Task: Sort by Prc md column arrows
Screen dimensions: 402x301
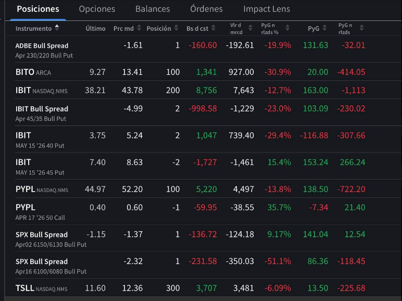Action: point(139,28)
